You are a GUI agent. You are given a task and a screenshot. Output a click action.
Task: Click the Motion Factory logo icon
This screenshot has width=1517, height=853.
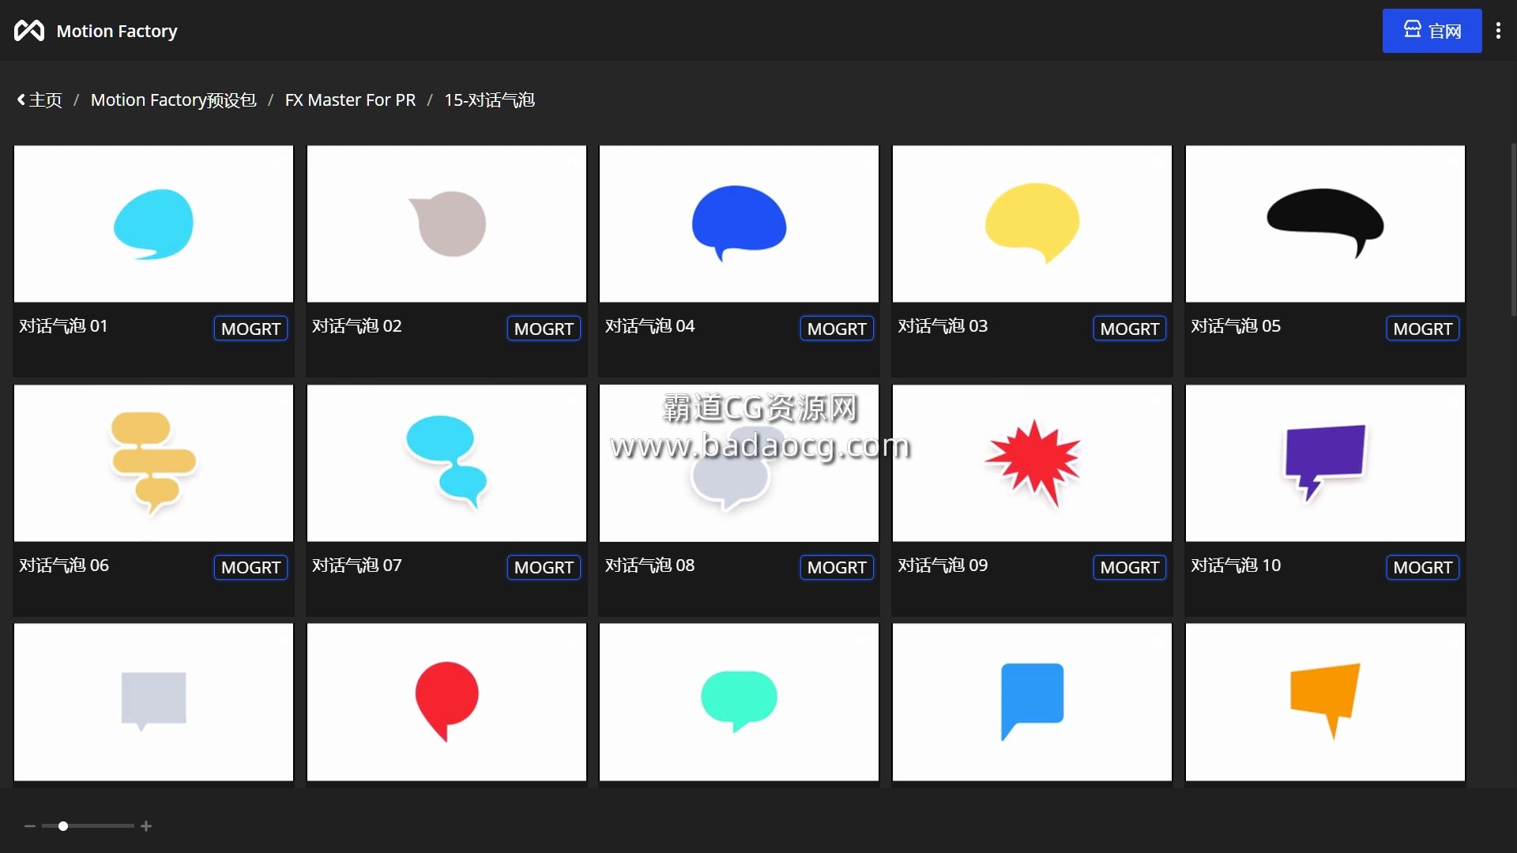click(29, 31)
